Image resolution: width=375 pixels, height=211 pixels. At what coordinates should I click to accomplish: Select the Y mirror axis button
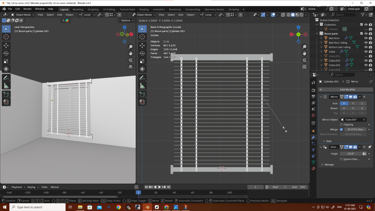tap(353, 103)
